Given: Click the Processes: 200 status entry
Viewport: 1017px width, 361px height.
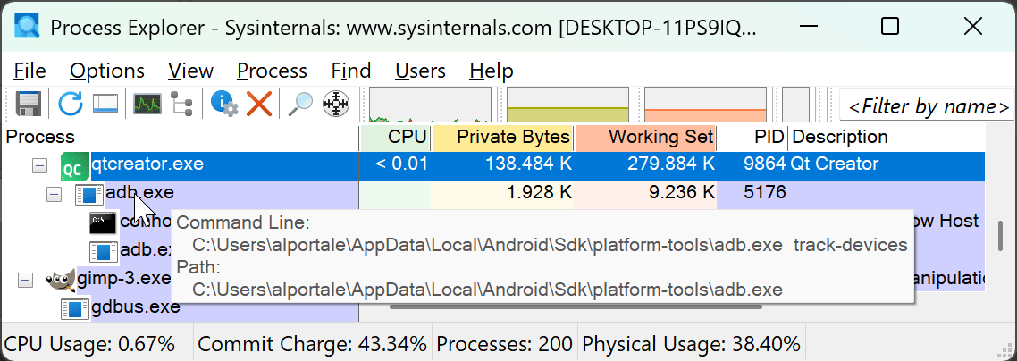Looking at the screenshot, I should point(505,343).
